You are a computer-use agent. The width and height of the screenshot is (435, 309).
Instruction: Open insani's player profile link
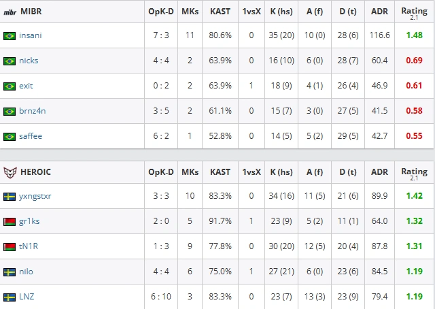tap(30, 35)
